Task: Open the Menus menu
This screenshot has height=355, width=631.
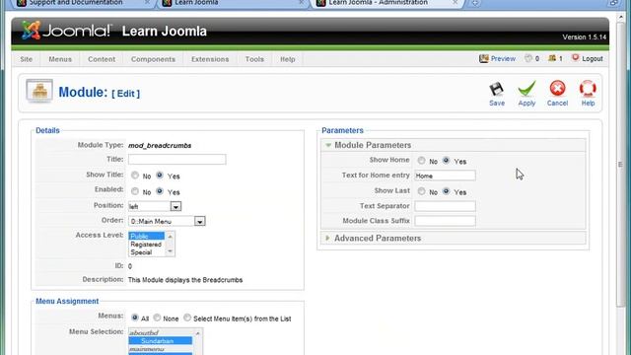Action: pos(60,59)
